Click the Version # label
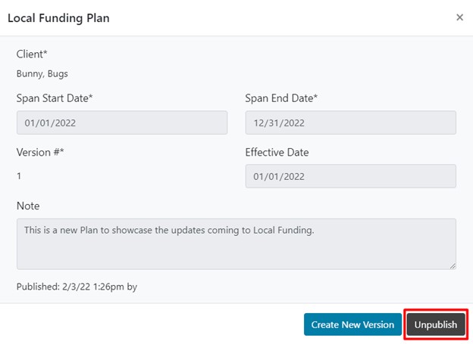This screenshot has height=344, width=473. point(40,152)
